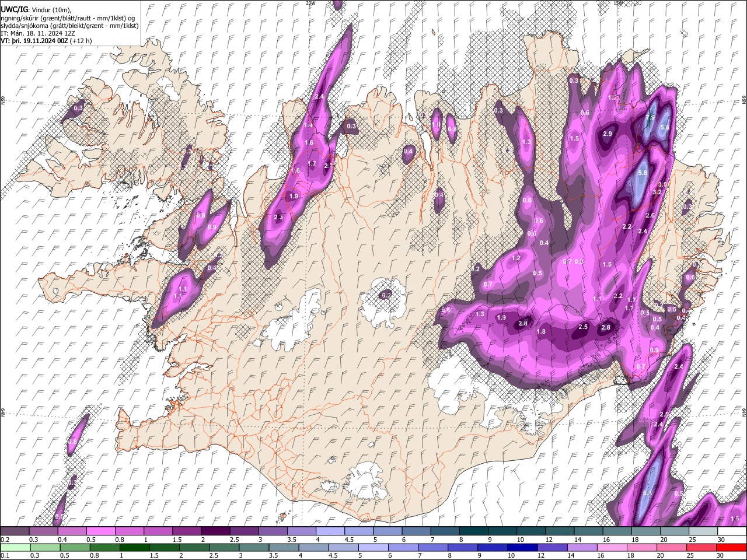Pick lower legend swatch between 7 and 8

tap(432, 547)
